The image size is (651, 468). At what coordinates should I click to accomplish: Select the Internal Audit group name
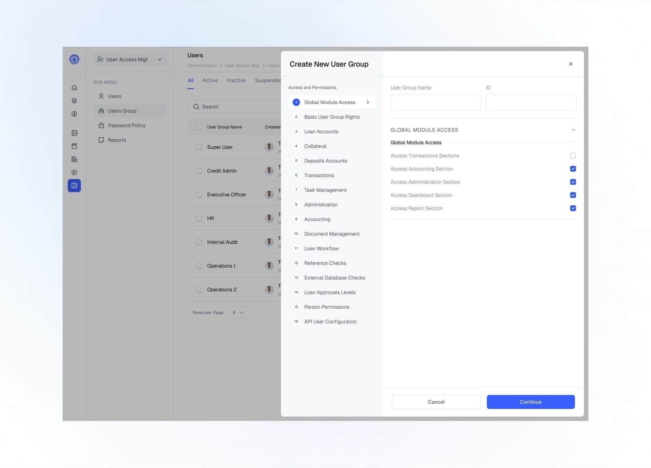coord(222,242)
